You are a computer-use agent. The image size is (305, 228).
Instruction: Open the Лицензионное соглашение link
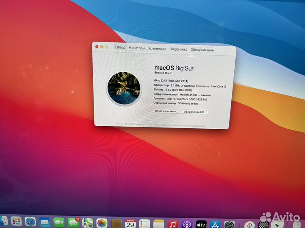(x=189, y=126)
